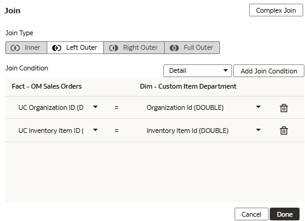Select Full Outer join type
The height and width of the screenshot is (221, 305).
pyautogui.click(x=192, y=48)
